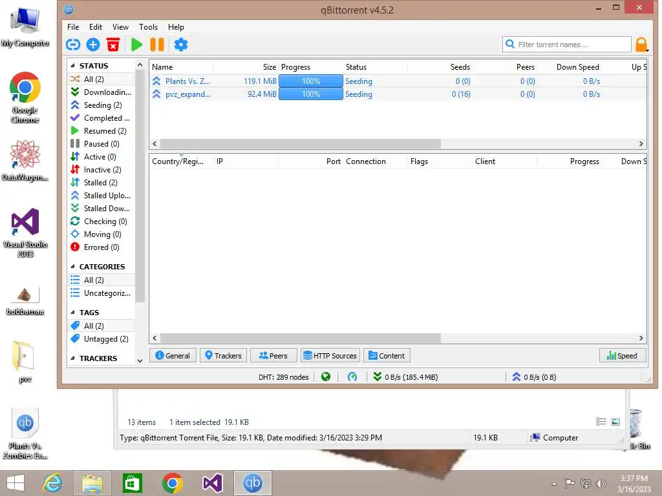Toggle alternative speed limits icon in status bar
This screenshot has height=496, width=662.
352,377
